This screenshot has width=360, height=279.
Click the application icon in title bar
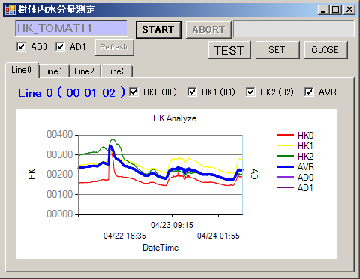point(10,10)
